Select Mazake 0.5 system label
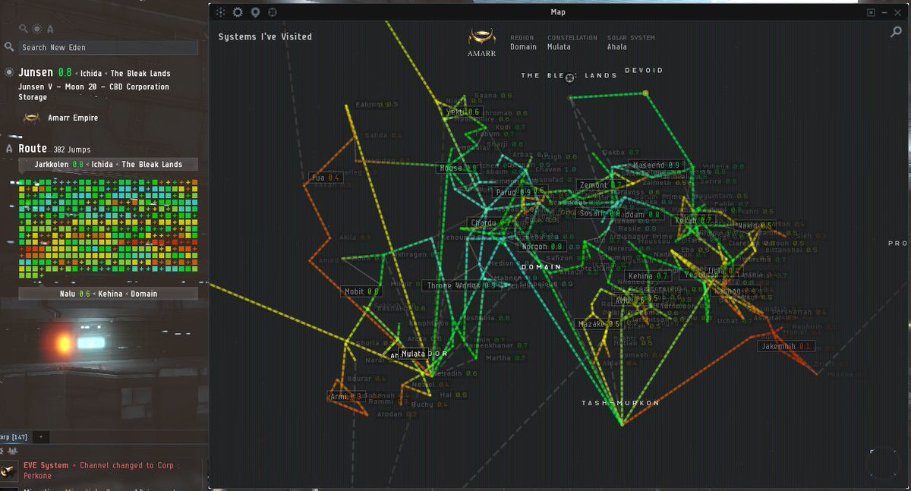The image size is (911, 491). tap(599, 324)
